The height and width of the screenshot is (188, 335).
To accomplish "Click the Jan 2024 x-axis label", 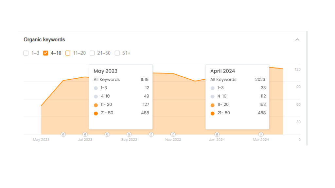I will tap(217, 140).
